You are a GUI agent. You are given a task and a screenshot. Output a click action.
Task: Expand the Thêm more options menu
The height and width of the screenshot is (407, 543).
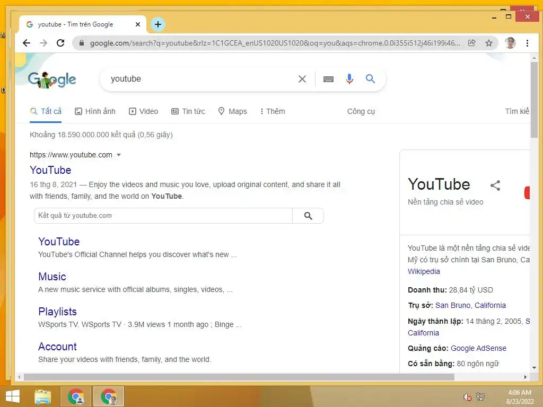pos(273,111)
